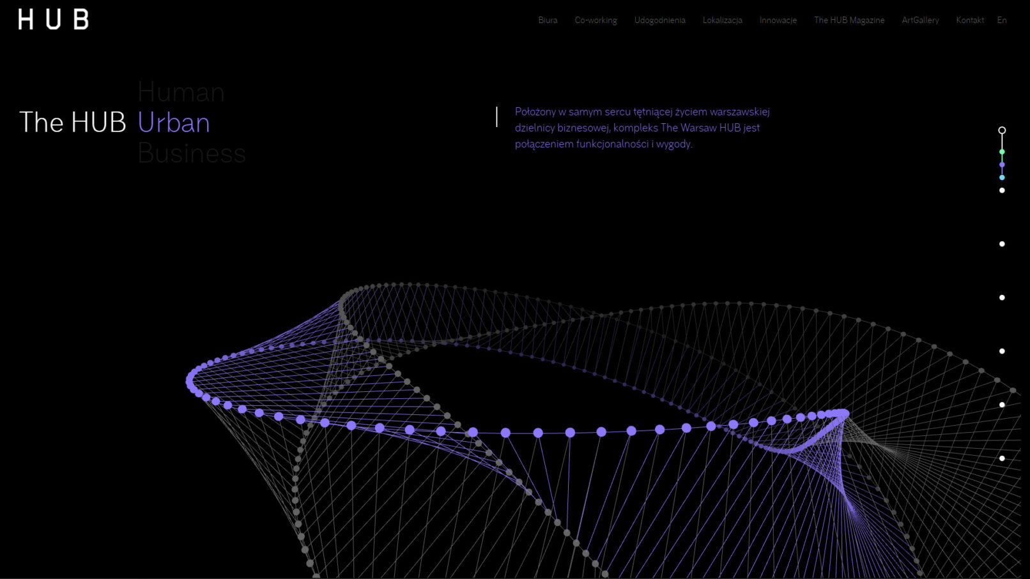Select the faded word Business in the heading
This screenshot has width=1030, height=579.
(x=192, y=154)
